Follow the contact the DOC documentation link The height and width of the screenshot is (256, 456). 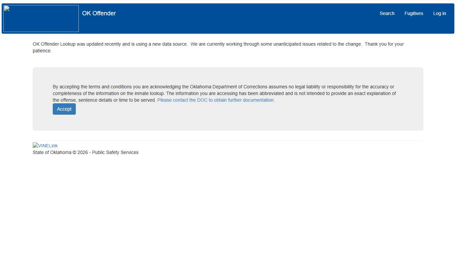click(x=216, y=100)
